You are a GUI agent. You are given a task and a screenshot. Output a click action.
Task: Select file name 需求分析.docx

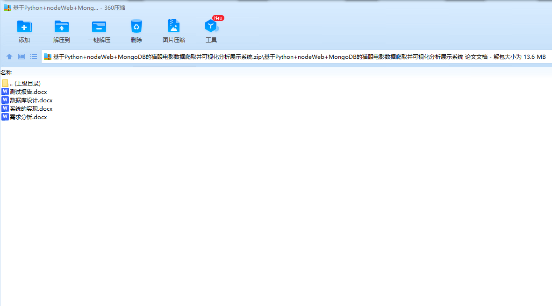[x=28, y=117]
